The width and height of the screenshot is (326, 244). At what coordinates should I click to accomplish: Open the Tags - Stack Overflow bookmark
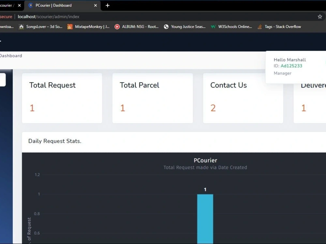pos(279,27)
